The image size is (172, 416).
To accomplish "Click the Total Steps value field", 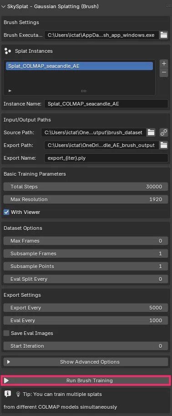I will coord(86,187).
